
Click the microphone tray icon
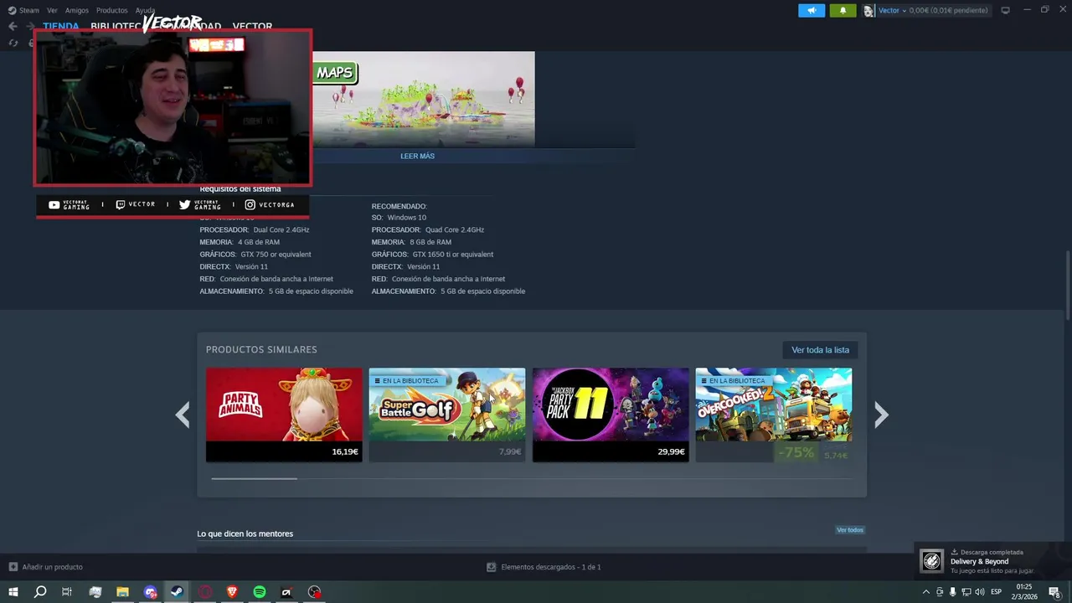coord(952,592)
